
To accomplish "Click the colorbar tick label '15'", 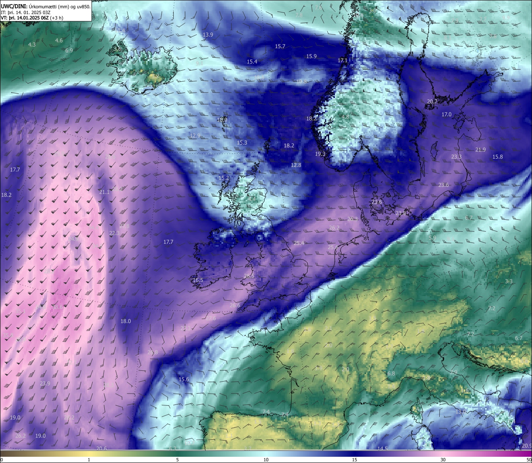I will (355, 459).
